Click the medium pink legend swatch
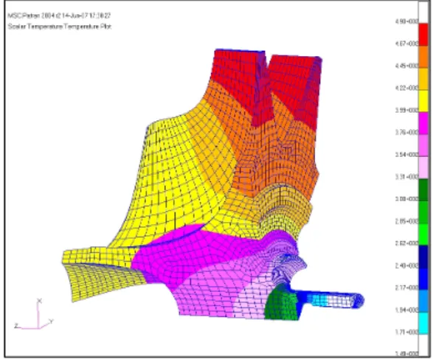The height and width of the screenshot is (359, 433). (423, 145)
